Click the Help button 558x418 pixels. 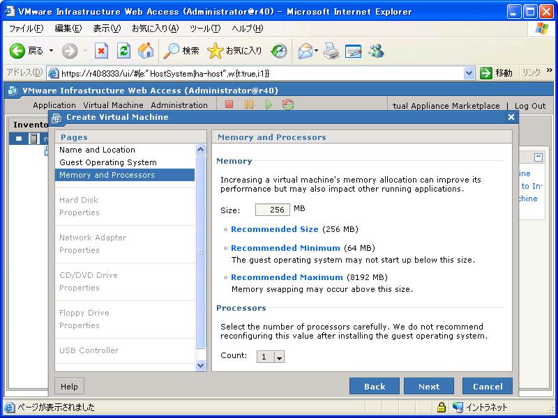point(69,387)
